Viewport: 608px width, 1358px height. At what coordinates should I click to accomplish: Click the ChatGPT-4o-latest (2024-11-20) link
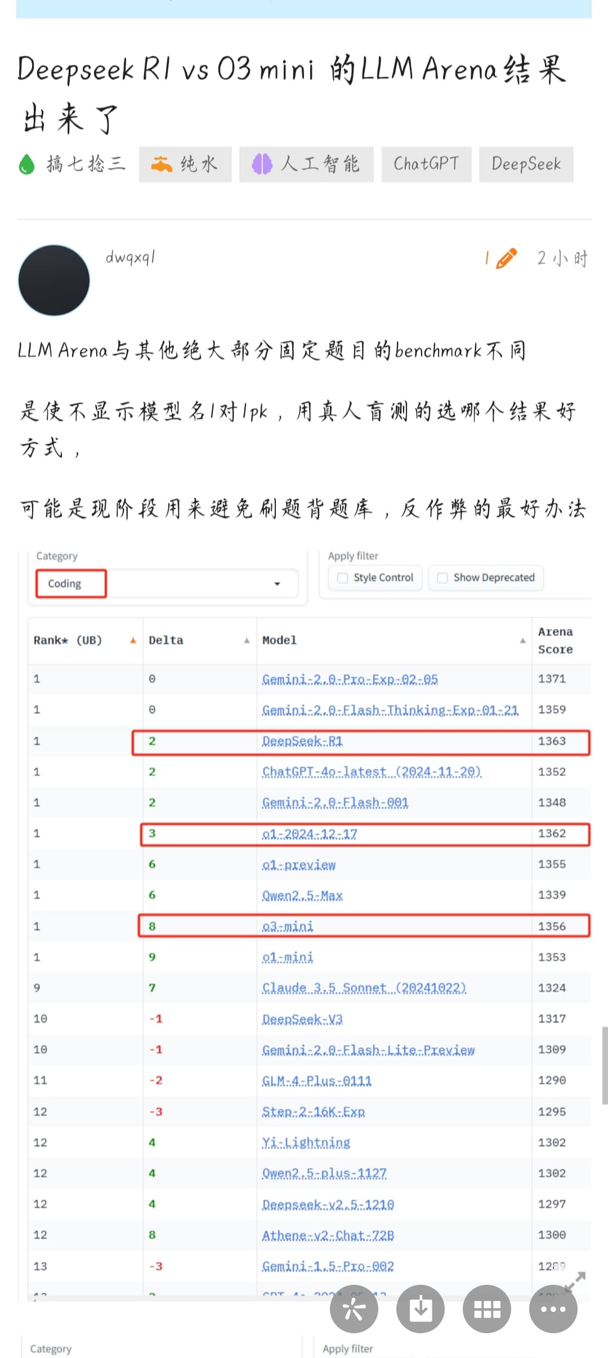point(372,772)
